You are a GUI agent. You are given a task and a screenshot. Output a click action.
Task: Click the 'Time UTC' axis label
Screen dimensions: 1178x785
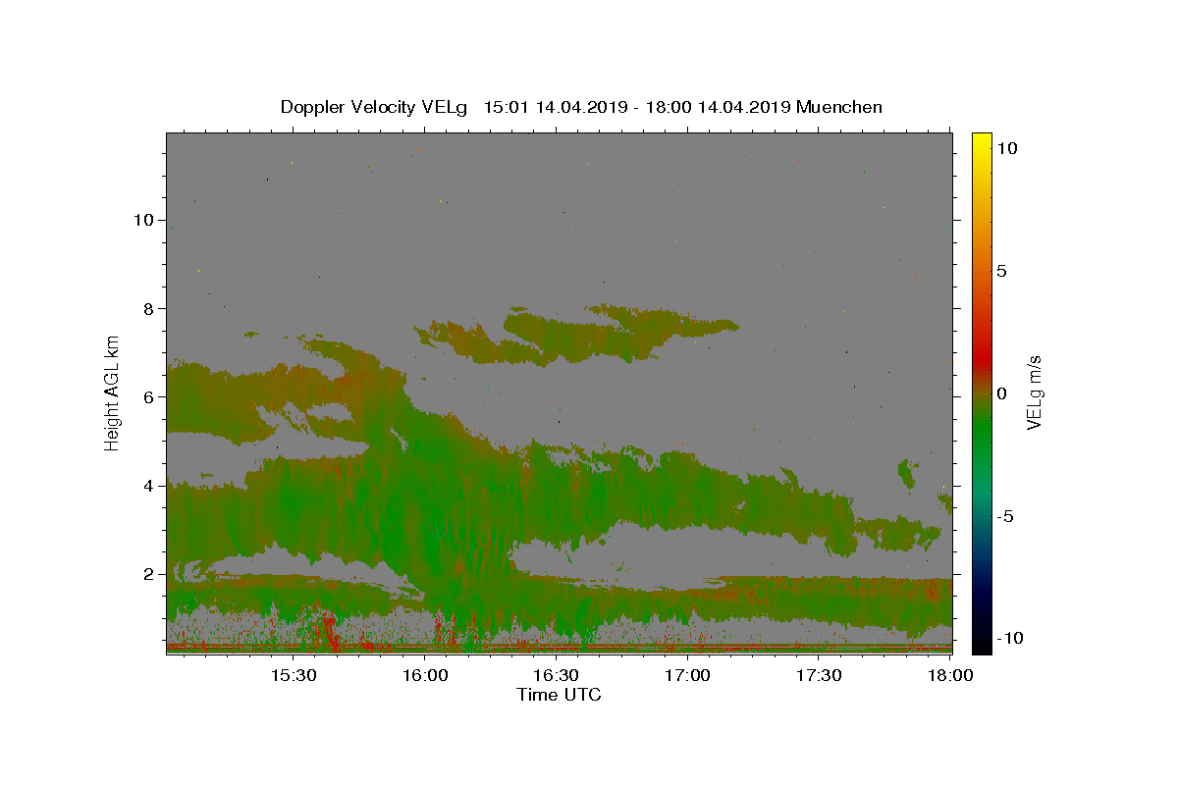(559, 695)
